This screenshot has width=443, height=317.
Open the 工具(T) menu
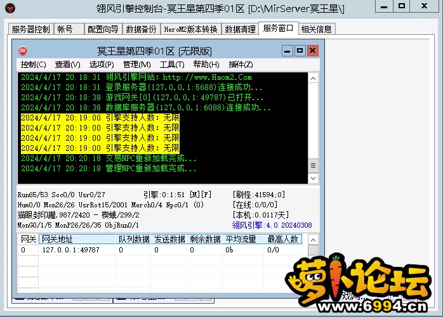(172, 65)
